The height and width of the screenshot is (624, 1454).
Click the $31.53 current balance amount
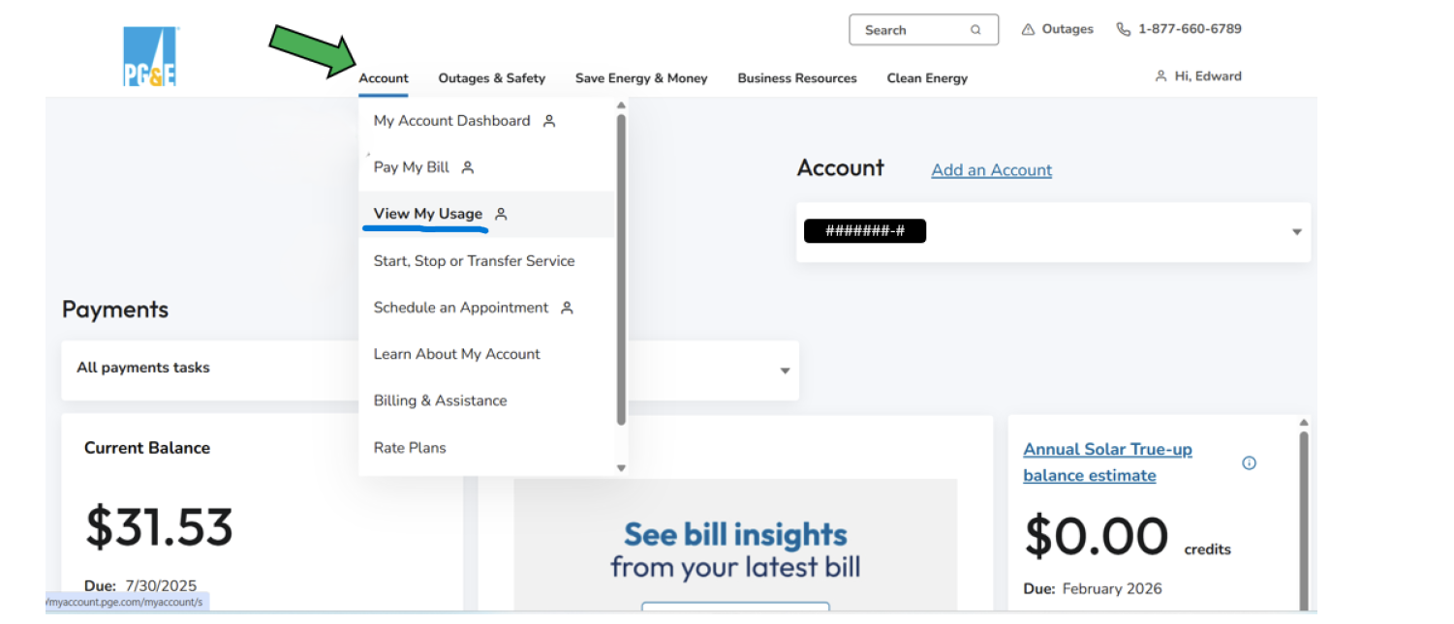point(160,527)
